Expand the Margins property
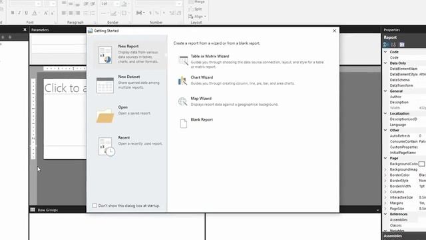The height and width of the screenshot is (240, 426). [x=385, y=203]
